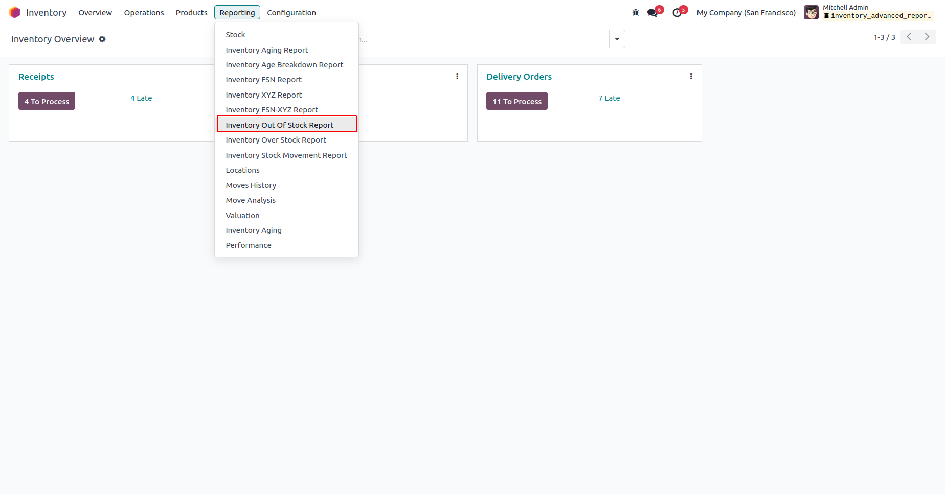Open the Operations menu
The width and height of the screenshot is (945, 494).
(144, 12)
